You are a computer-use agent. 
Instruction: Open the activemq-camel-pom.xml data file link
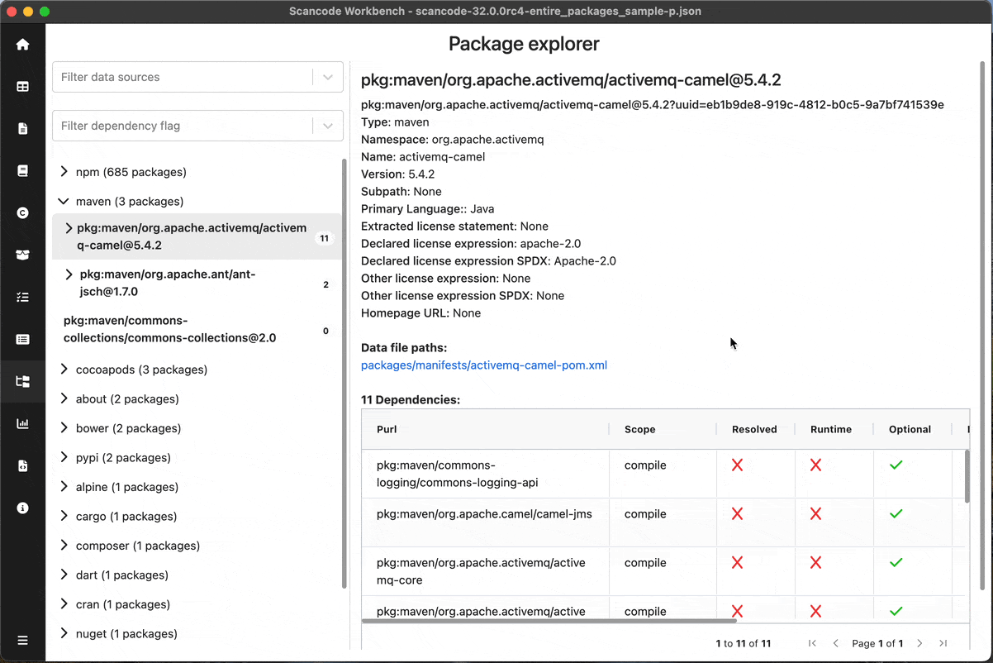(484, 365)
